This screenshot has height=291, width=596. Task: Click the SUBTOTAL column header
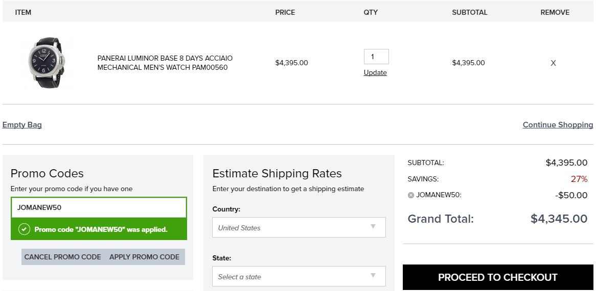[x=469, y=12]
